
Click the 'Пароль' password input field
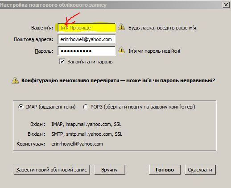[x=87, y=51]
